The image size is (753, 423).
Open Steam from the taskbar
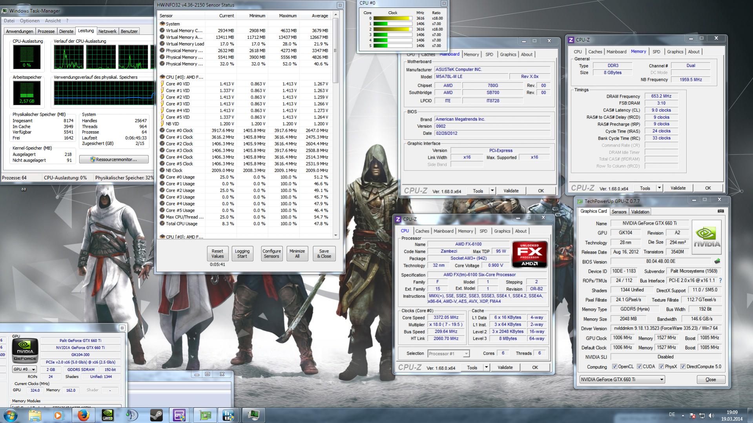(x=156, y=415)
